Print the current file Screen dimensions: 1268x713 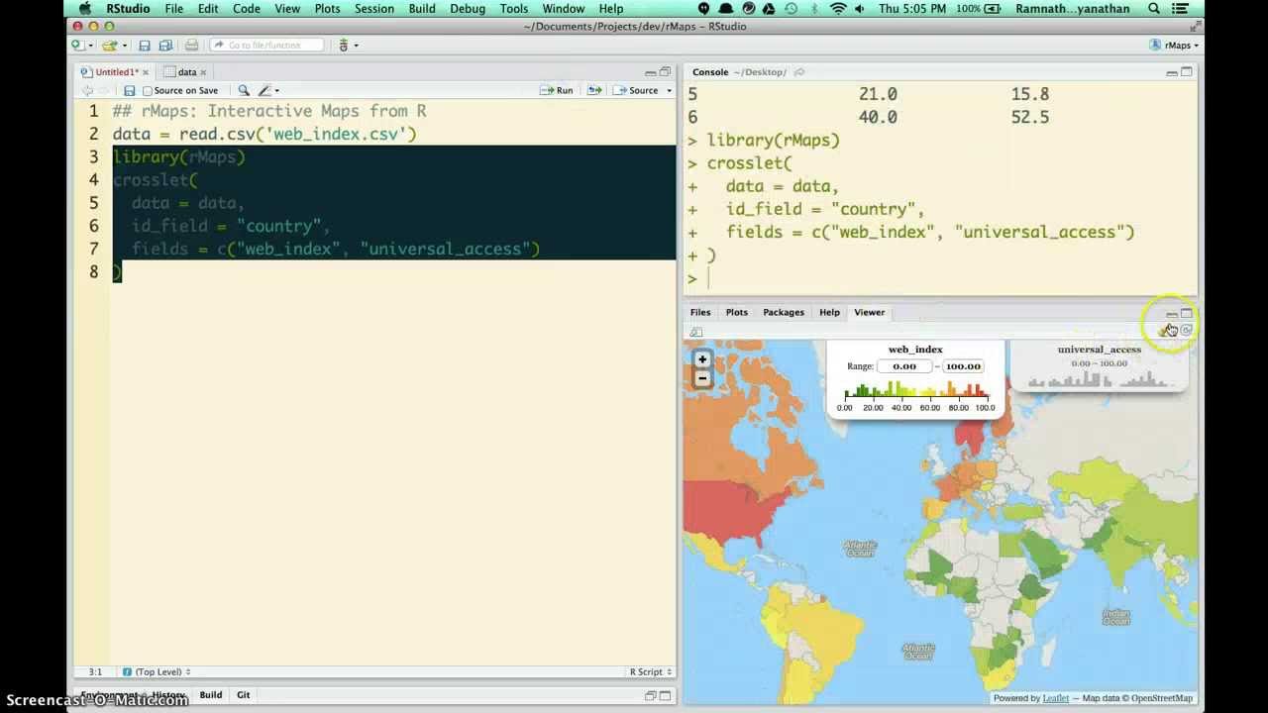pyautogui.click(x=191, y=46)
